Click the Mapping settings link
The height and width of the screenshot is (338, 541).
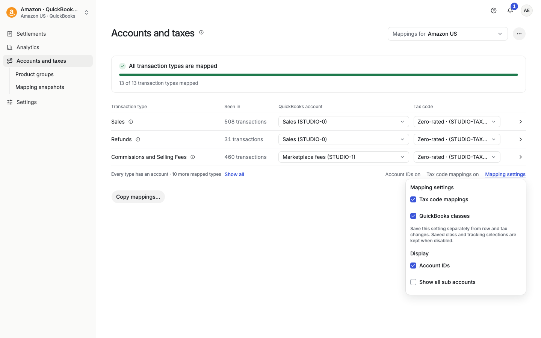point(505,174)
